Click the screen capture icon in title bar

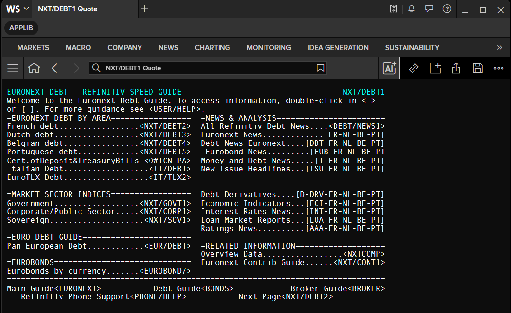394,9
